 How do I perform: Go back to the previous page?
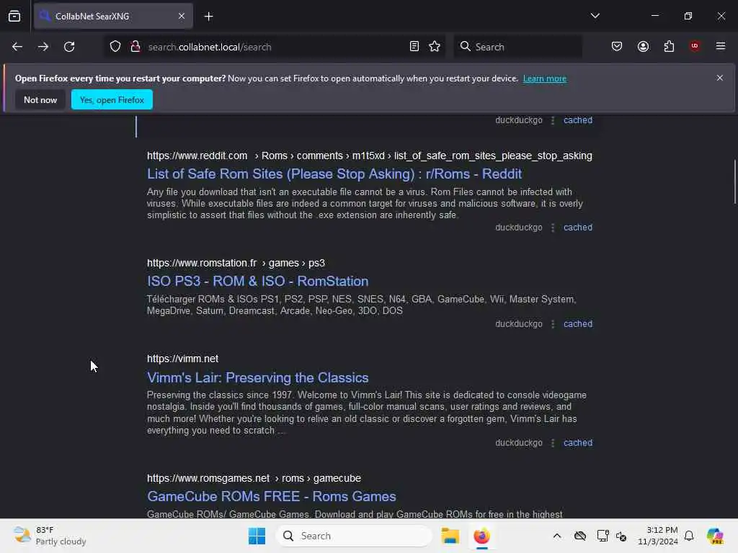tap(17, 47)
